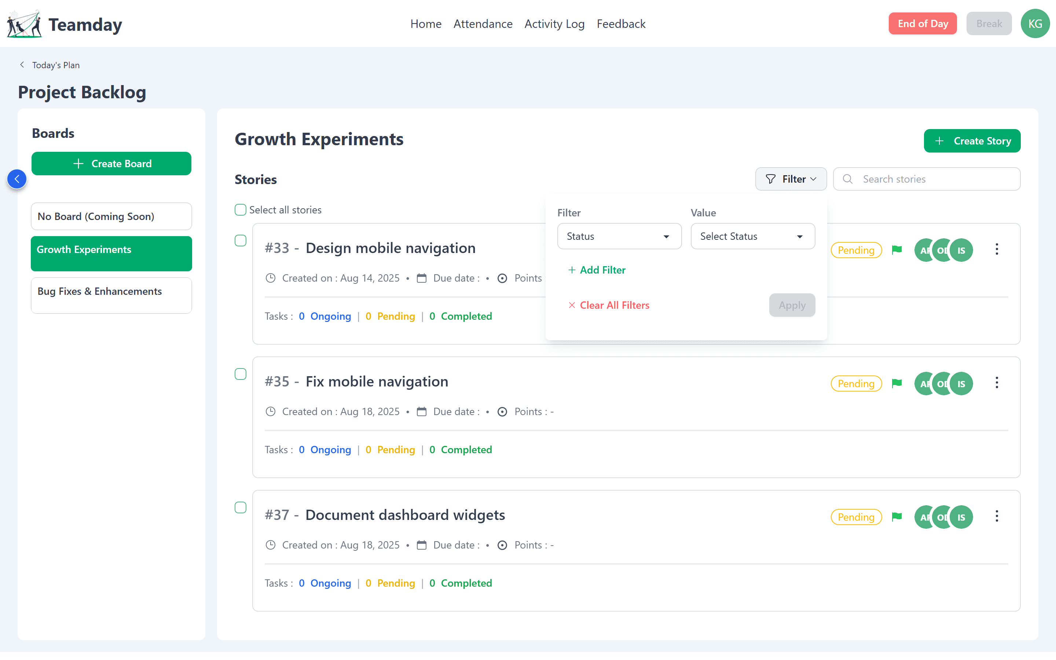Image resolution: width=1056 pixels, height=660 pixels.
Task: Click the Pending status badge on story #35
Action: 856,384
